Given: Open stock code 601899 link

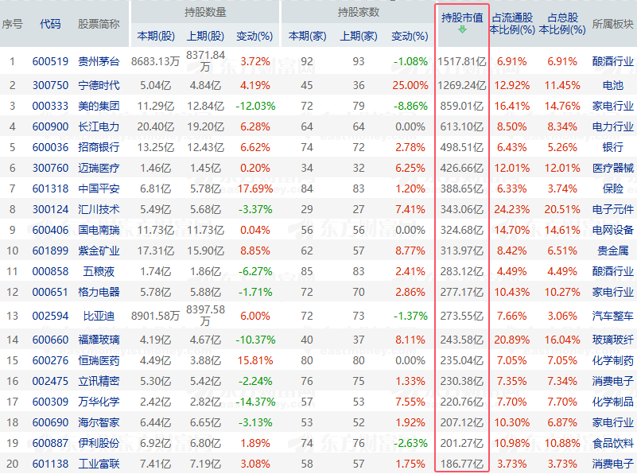Looking at the screenshot, I should click(x=50, y=251).
